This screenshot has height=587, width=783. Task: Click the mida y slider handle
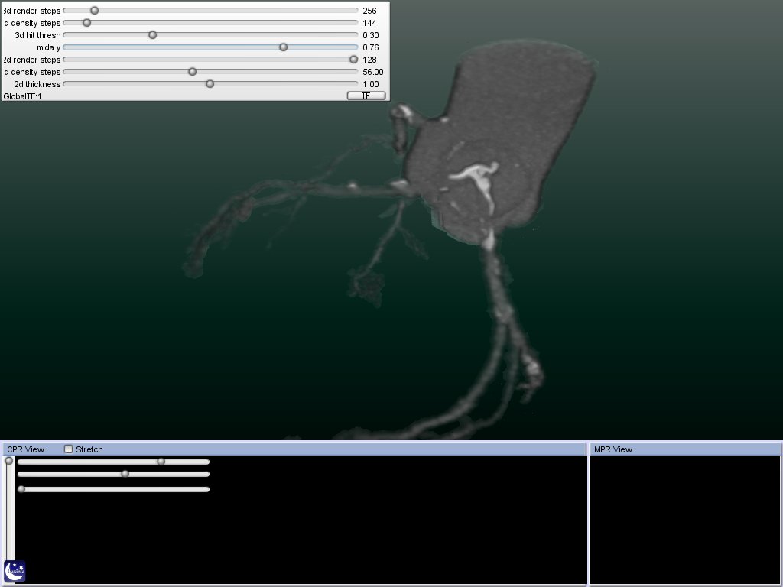click(283, 47)
